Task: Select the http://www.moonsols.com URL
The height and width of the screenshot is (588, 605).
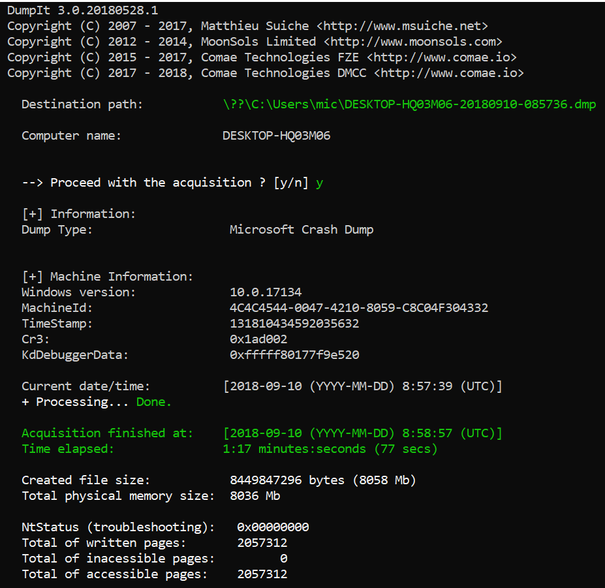Action: 413,42
